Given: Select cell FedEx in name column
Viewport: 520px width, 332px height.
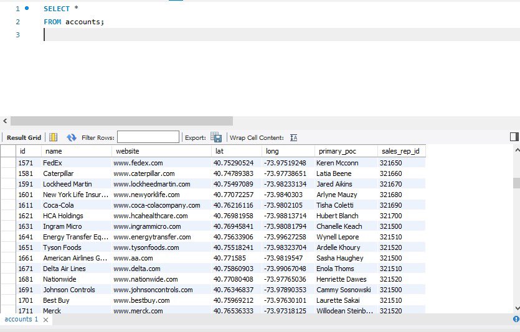Looking at the screenshot, I should click(77, 163).
